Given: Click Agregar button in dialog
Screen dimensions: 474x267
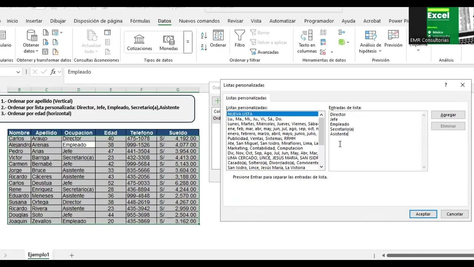Looking at the screenshot, I should coord(448,115).
